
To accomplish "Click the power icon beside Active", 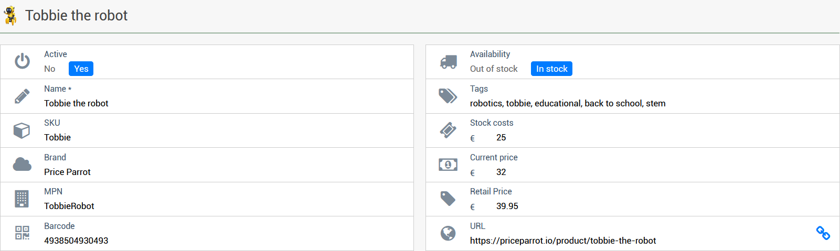I will 22,61.
